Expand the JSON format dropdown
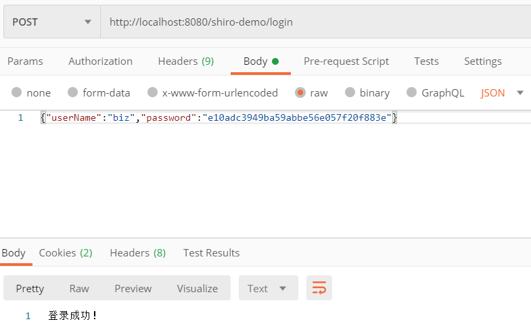Screen dimensions: 531x330 click(502, 92)
